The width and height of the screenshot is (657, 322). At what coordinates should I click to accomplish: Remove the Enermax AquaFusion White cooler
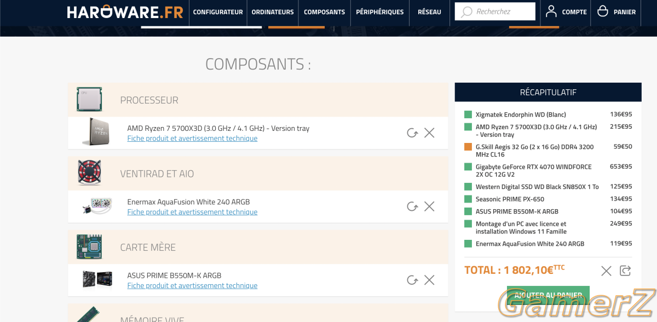(429, 206)
